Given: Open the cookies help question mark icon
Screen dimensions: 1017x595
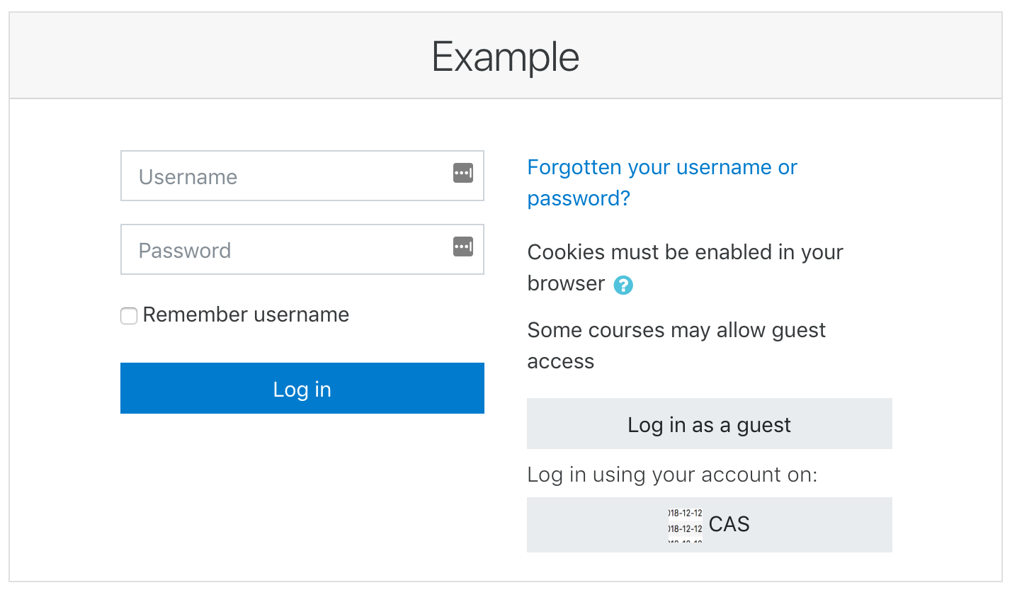Looking at the screenshot, I should [x=623, y=285].
